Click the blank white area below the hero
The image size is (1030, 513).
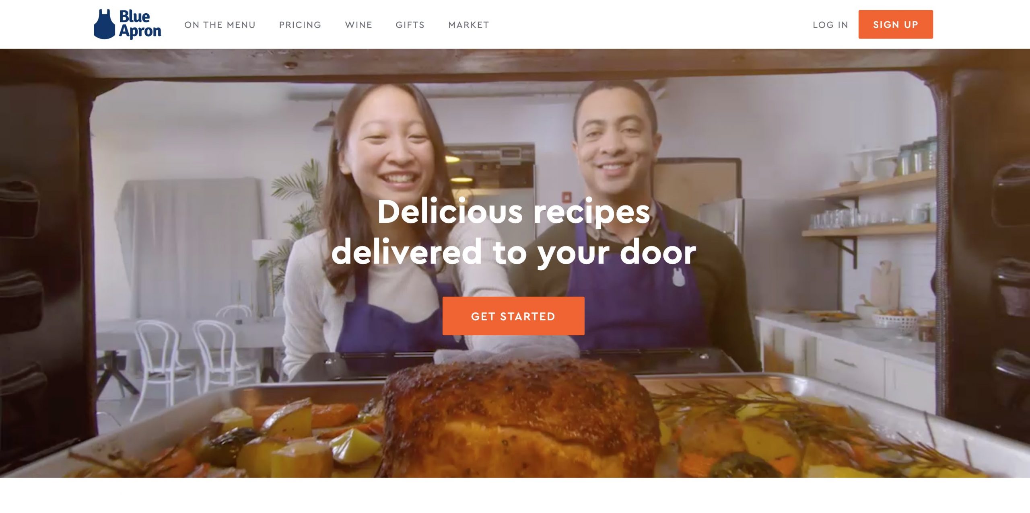coord(515,495)
